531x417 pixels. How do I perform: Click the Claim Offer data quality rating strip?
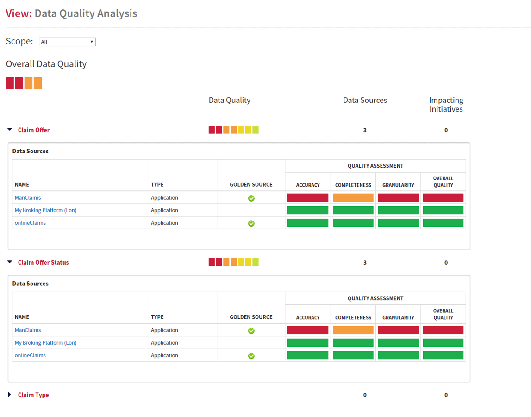(234, 130)
